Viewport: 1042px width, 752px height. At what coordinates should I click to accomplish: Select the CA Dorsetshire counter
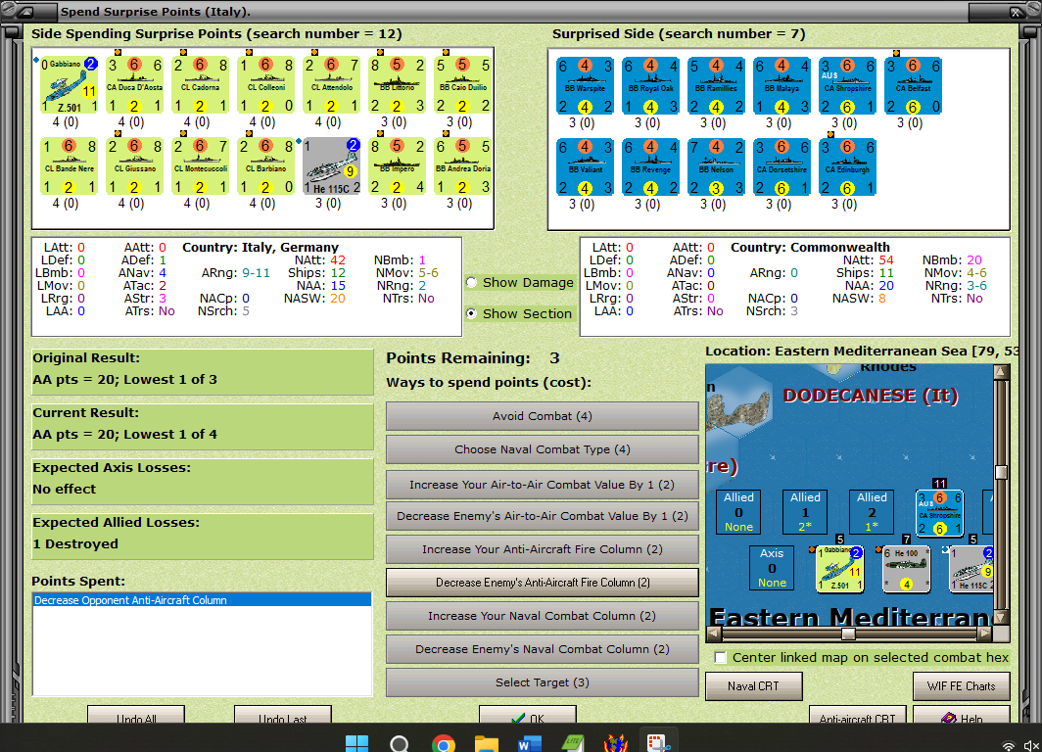tap(781, 167)
